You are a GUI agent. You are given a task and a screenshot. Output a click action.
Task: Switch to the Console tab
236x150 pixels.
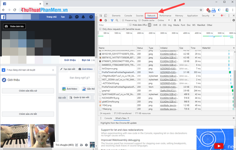[x=128, y=15]
